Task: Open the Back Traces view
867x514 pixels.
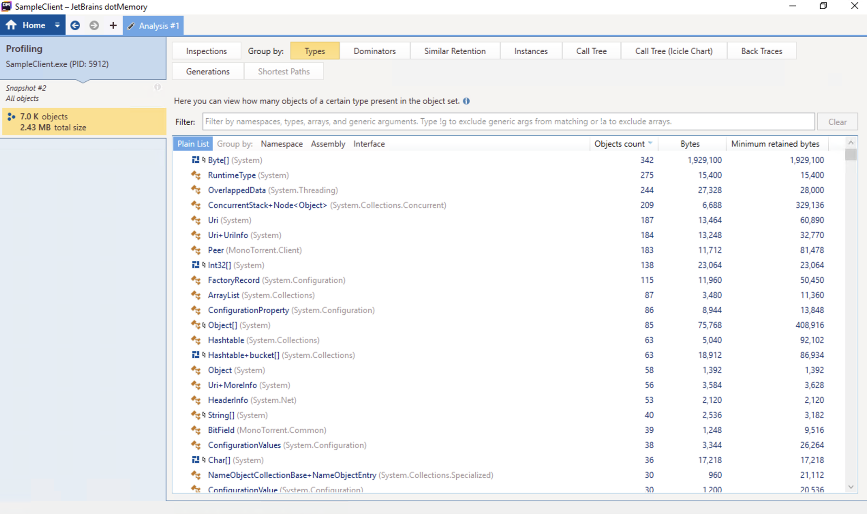Action: click(761, 51)
